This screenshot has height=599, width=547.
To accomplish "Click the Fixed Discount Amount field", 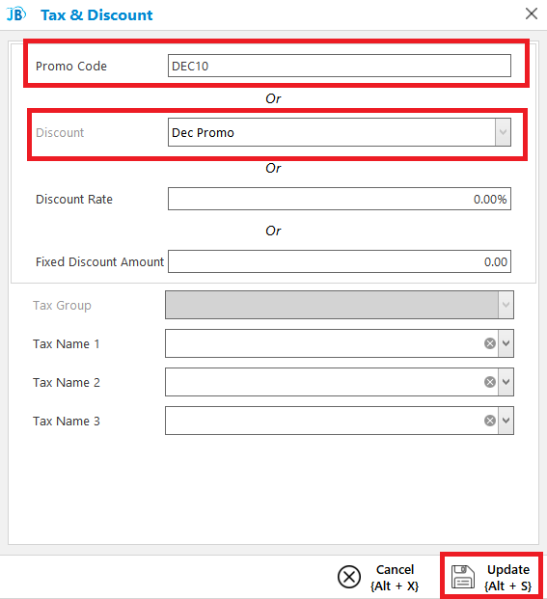I will [x=340, y=261].
